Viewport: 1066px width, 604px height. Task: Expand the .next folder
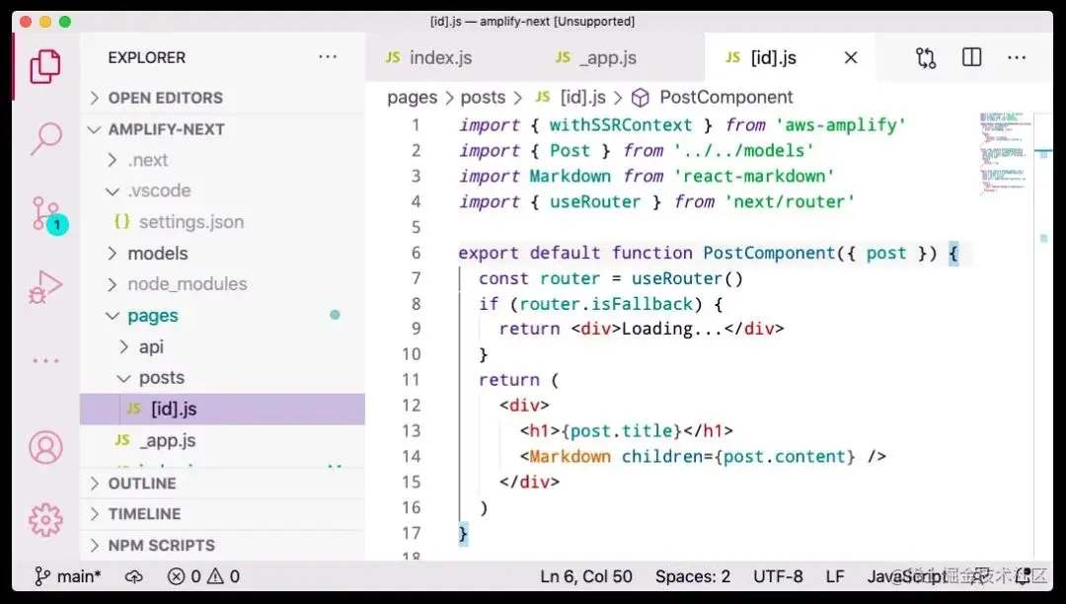click(222, 160)
